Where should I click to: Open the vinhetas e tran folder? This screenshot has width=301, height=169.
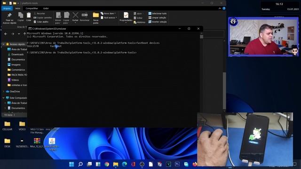point(17,85)
